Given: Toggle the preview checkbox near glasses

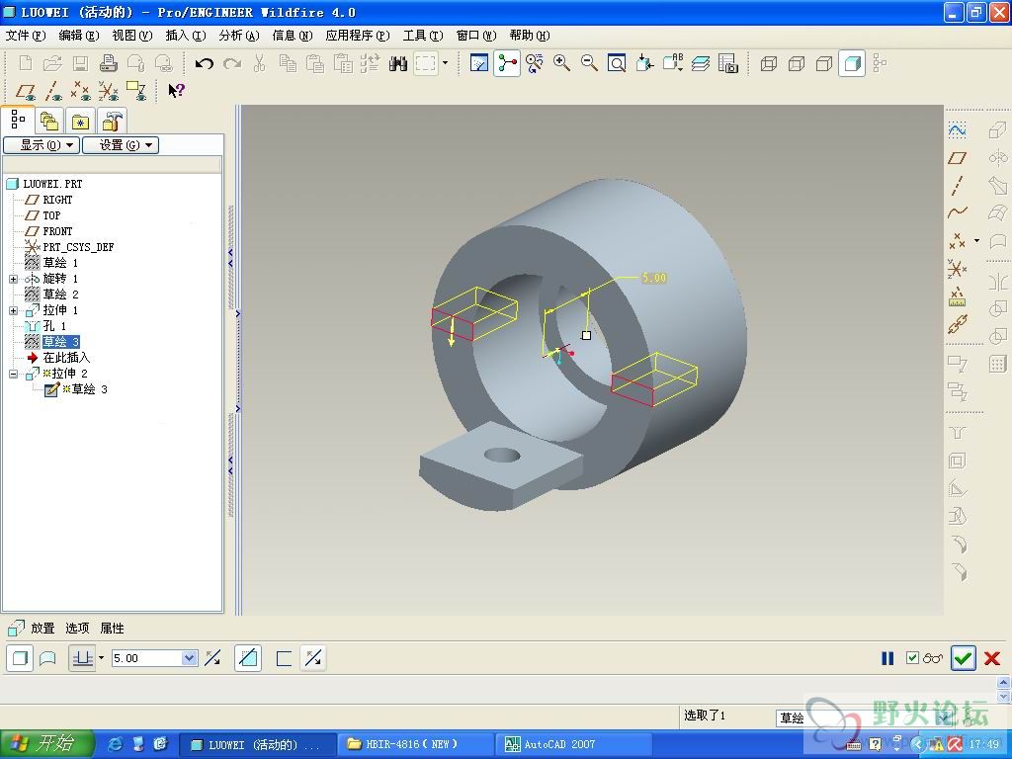Looking at the screenshot, I should click(912, 658).
